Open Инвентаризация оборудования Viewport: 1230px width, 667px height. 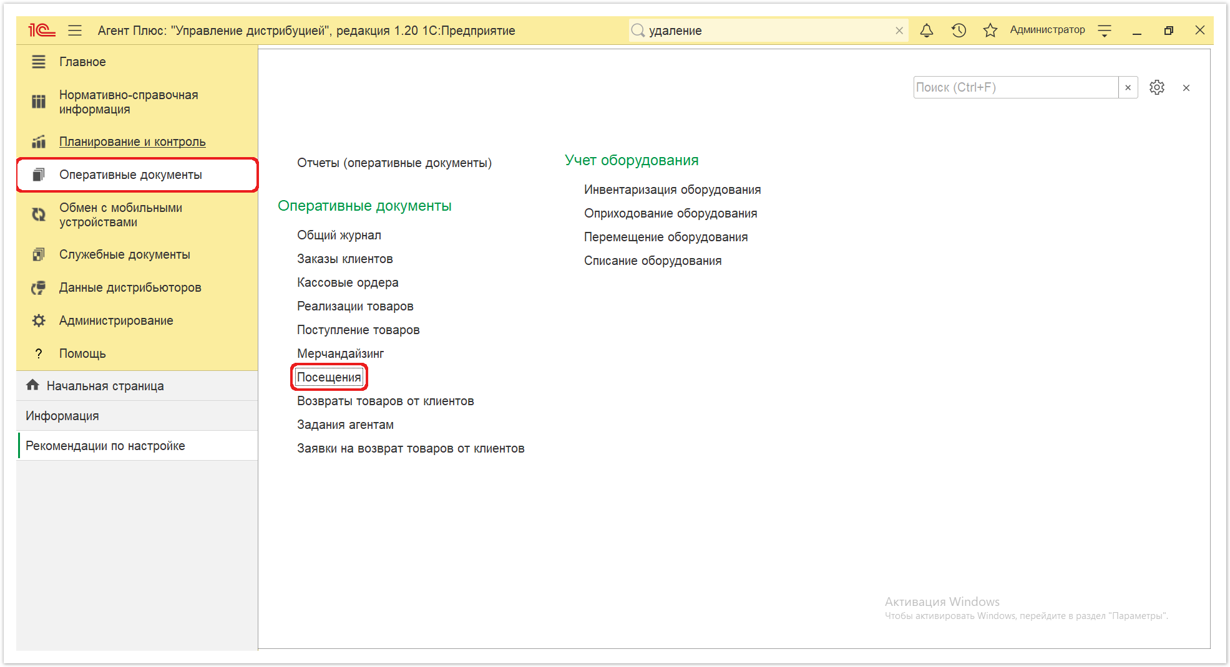(673, 190)
